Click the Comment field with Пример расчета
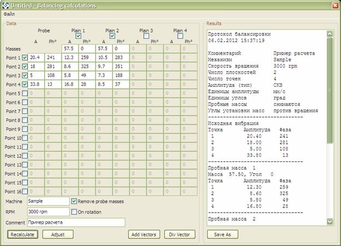341x246 pixels. tap(76, 222)
